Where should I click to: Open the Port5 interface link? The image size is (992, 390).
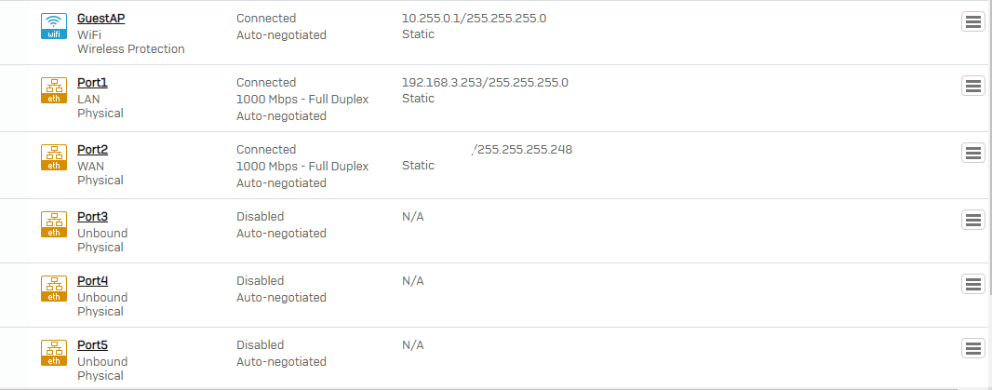(92, 345)
